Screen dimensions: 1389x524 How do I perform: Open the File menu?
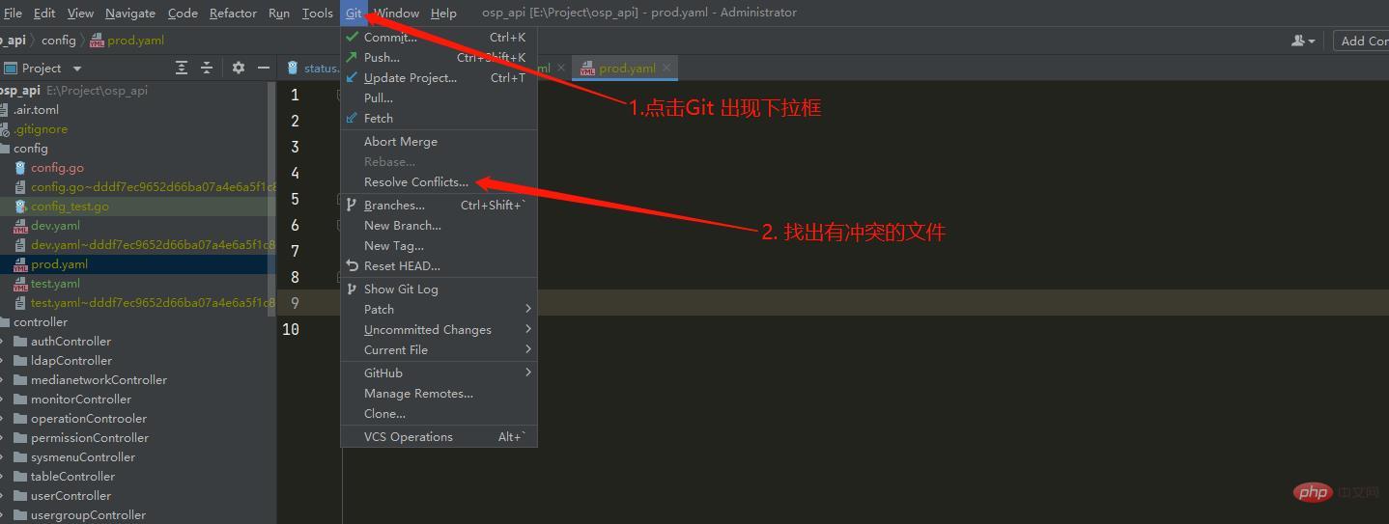pos(13,13)
